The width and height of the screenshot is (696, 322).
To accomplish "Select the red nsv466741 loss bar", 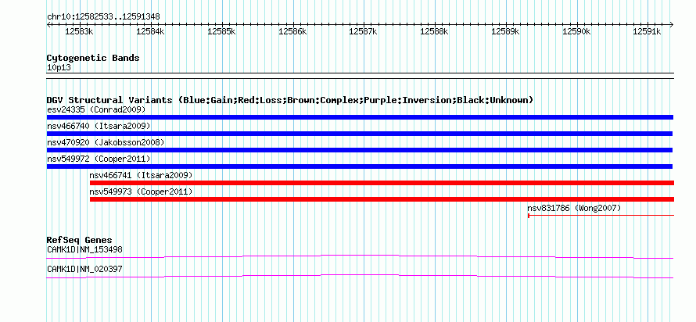I will tap(382, 183).
